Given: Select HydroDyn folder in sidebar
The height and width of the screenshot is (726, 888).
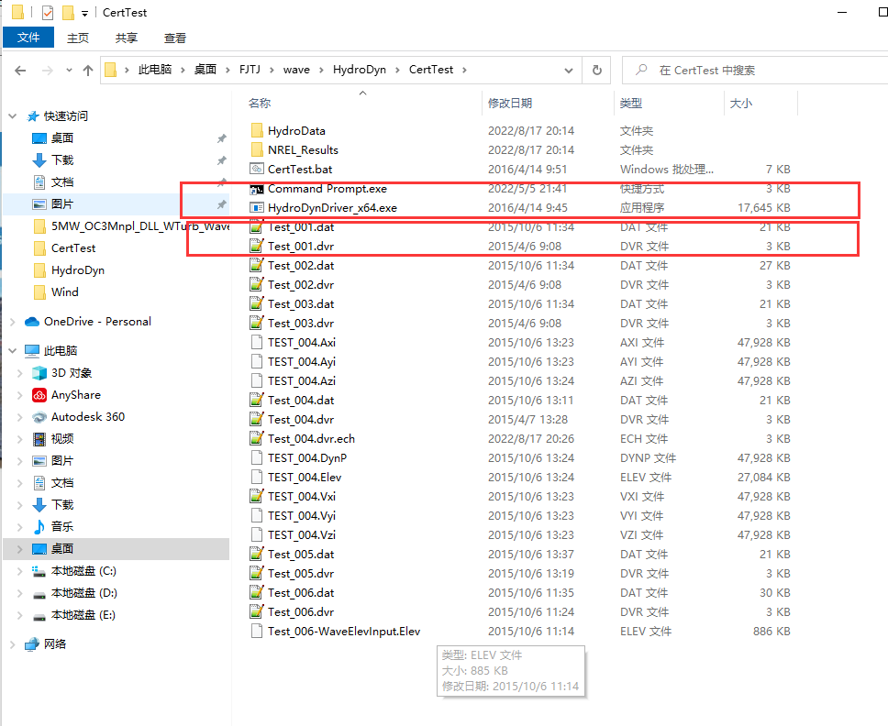Looking at the screenshot, I should pos(78,269).
